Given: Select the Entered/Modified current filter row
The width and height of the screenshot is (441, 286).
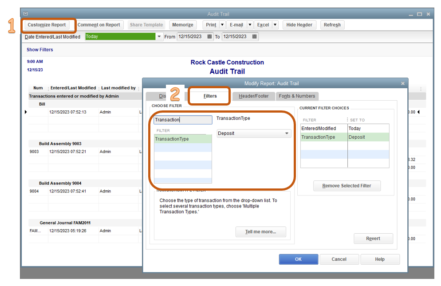Looking at the screenshot, I should pyautogui.click(x=345, y=129).
